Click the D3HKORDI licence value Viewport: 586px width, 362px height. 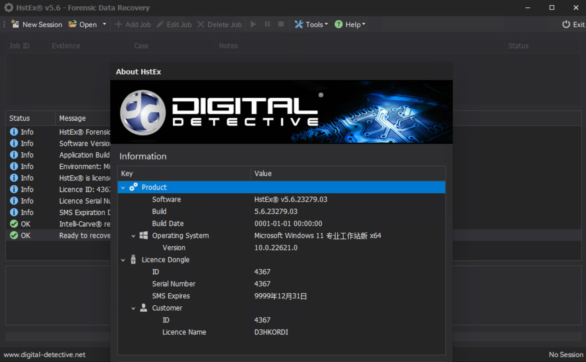[271, 332]
